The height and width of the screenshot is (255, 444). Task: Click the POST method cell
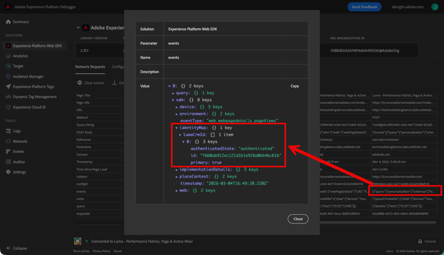pyautogui.click(x=376, y=118)
